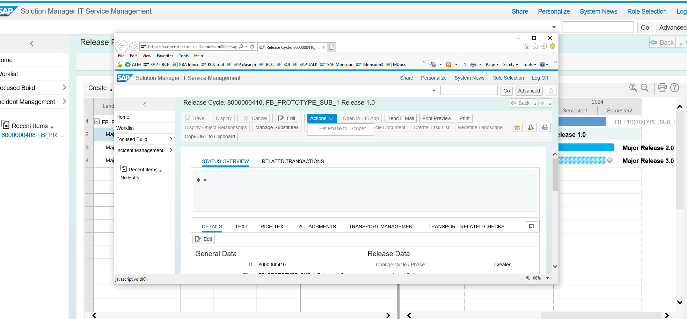Open the Attachments tab
687x319 pixels.
coord(317,227)
